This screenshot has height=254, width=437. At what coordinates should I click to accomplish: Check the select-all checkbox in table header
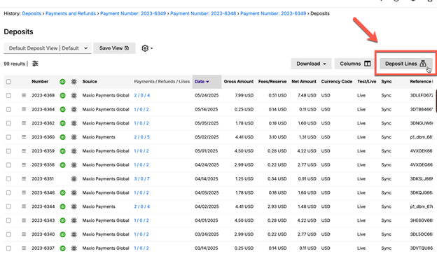coord(8,82)
